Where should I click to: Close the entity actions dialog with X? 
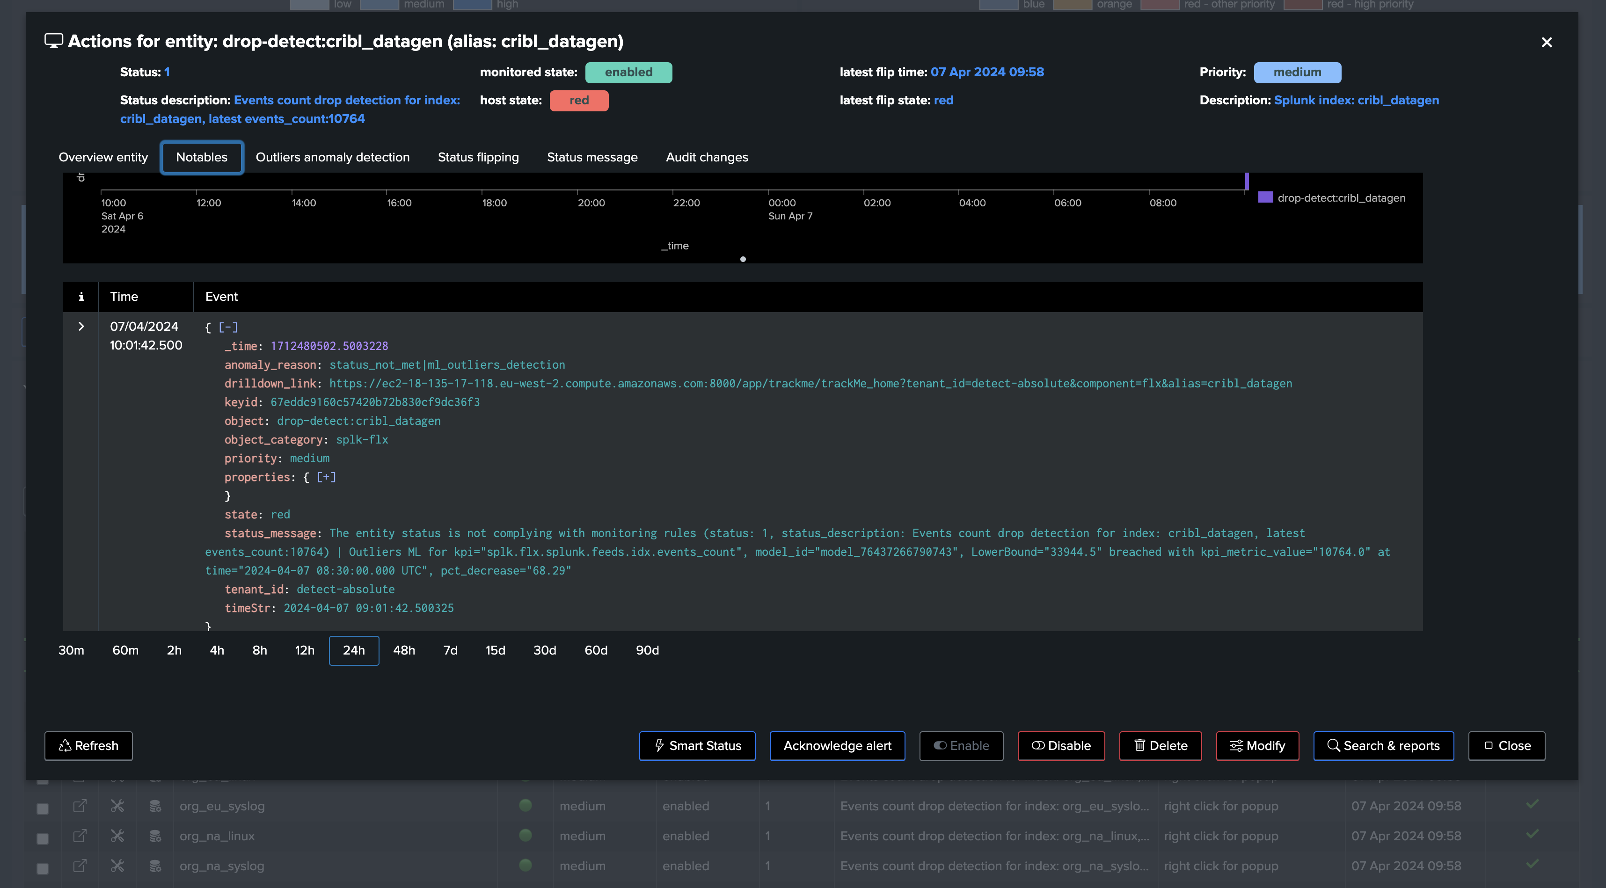click(x=1546, y=43)
